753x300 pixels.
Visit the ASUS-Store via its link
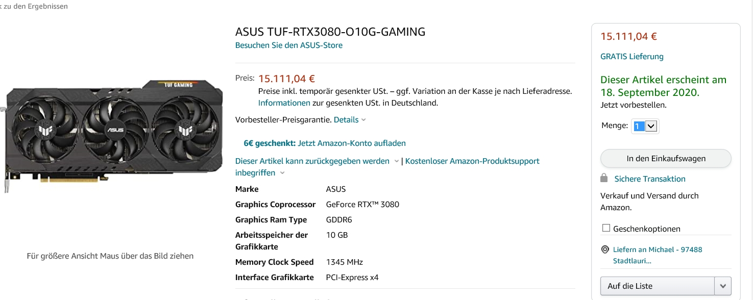(288, 45)
